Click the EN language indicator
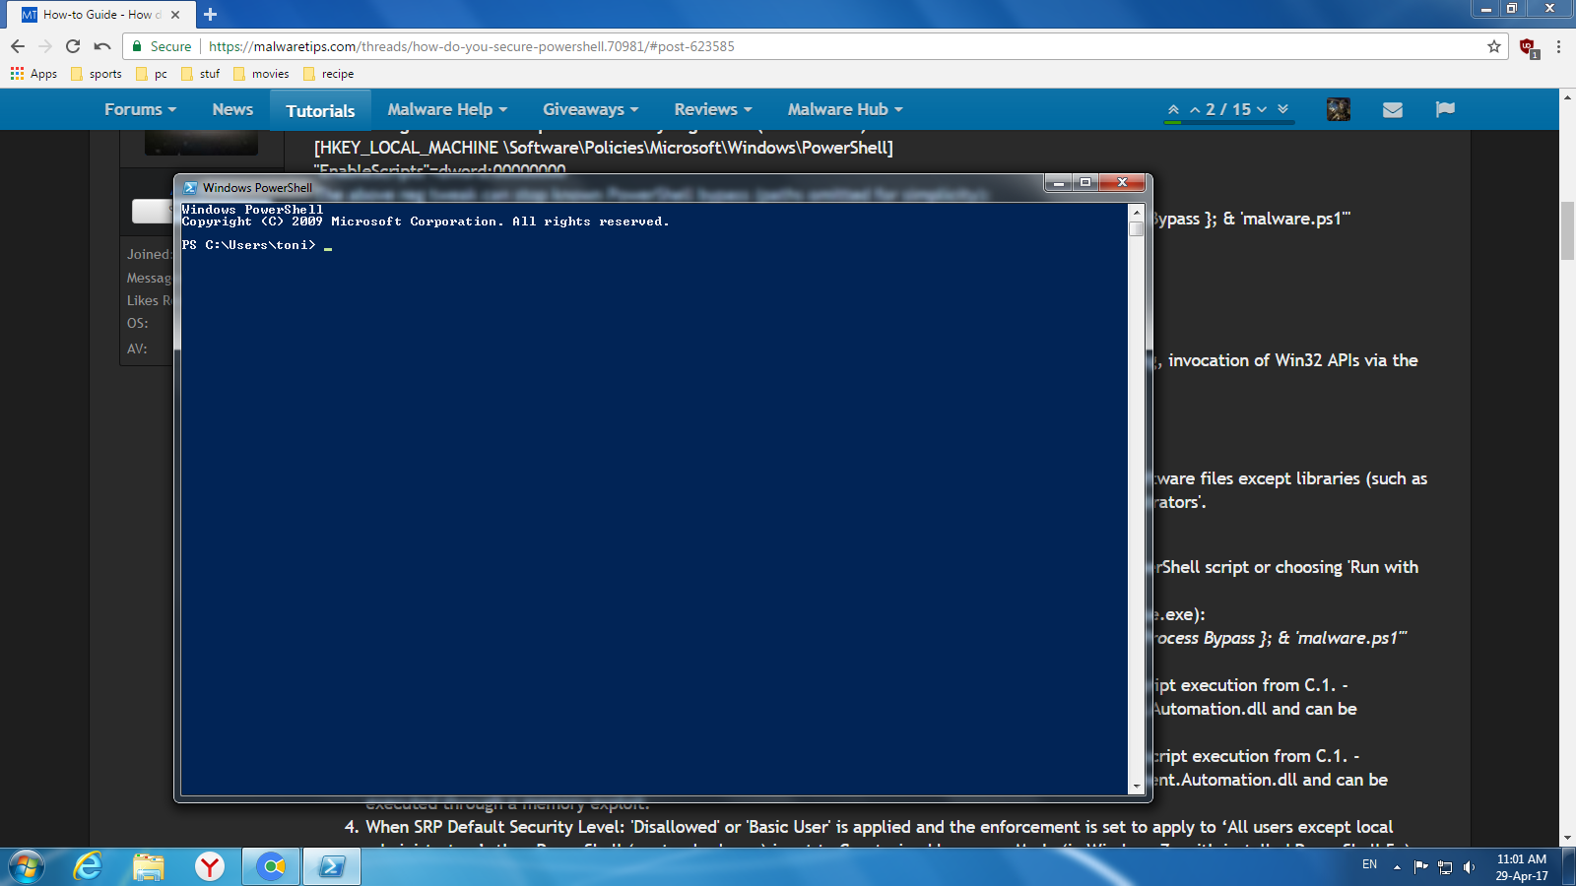1576x886 pixels. coord(1370,864)
